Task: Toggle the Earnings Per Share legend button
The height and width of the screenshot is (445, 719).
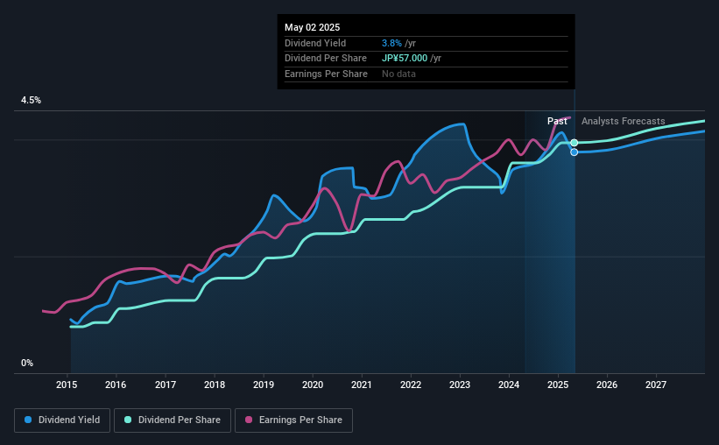Action: (x=294, y=420)
